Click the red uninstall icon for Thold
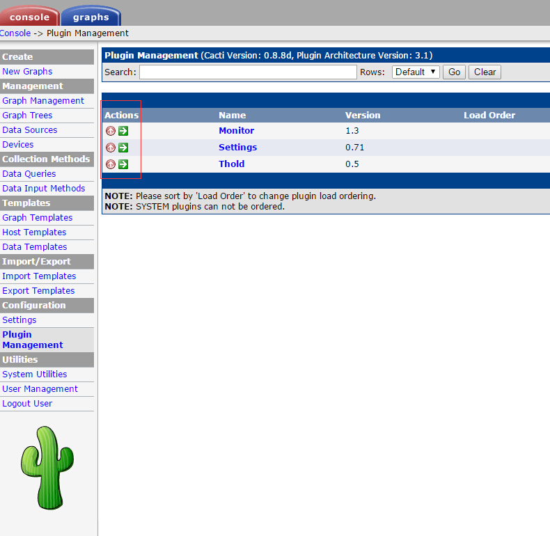550x536 pixels. (111, 164)
